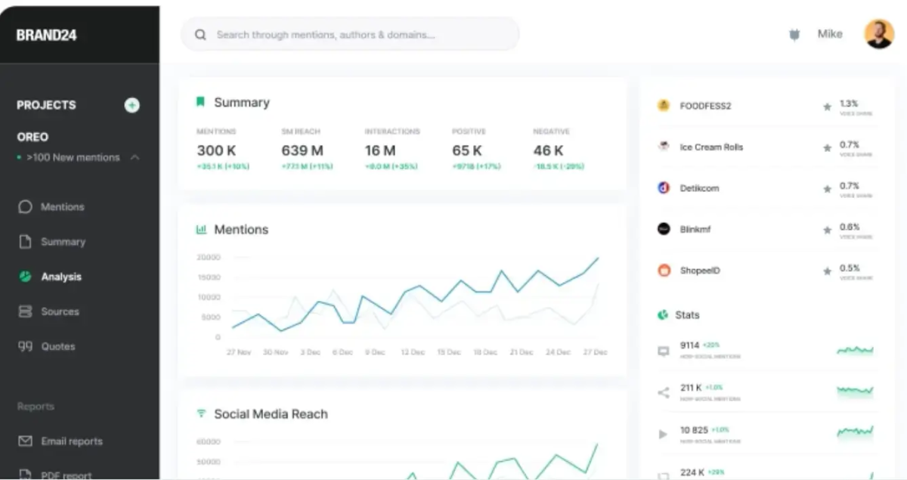Open the Summary section via sidebar icon
907x480 pixels.
coord(24,241)
